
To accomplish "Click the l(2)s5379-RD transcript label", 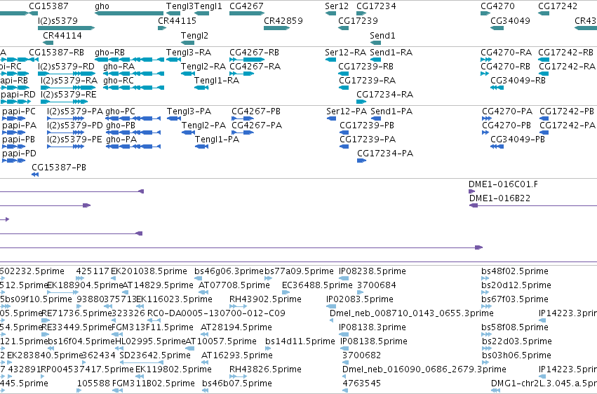I will tap(66, 66).
